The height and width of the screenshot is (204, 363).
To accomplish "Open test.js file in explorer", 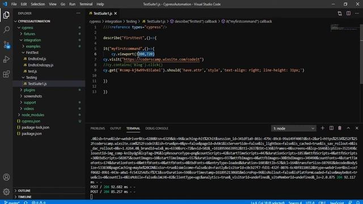I will coord(32,71).
